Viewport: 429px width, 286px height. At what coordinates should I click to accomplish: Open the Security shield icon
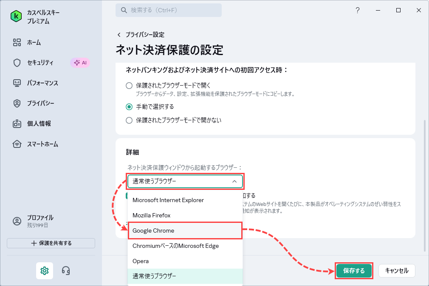click(17, 62)
